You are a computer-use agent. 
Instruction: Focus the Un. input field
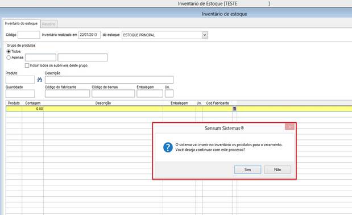(x=169, y=94)
